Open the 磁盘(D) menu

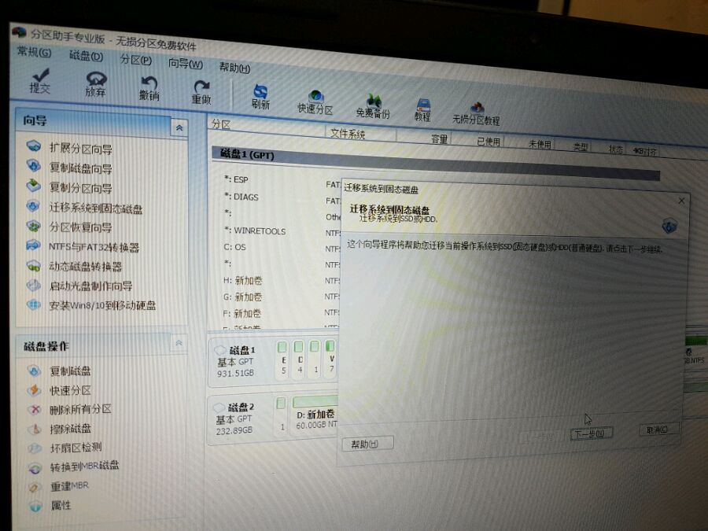(x=86, y=56)
